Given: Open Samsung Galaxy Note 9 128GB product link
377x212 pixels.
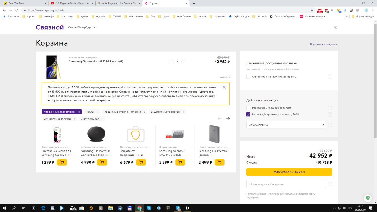Looking at the screenshot, I should click(96, 62).
